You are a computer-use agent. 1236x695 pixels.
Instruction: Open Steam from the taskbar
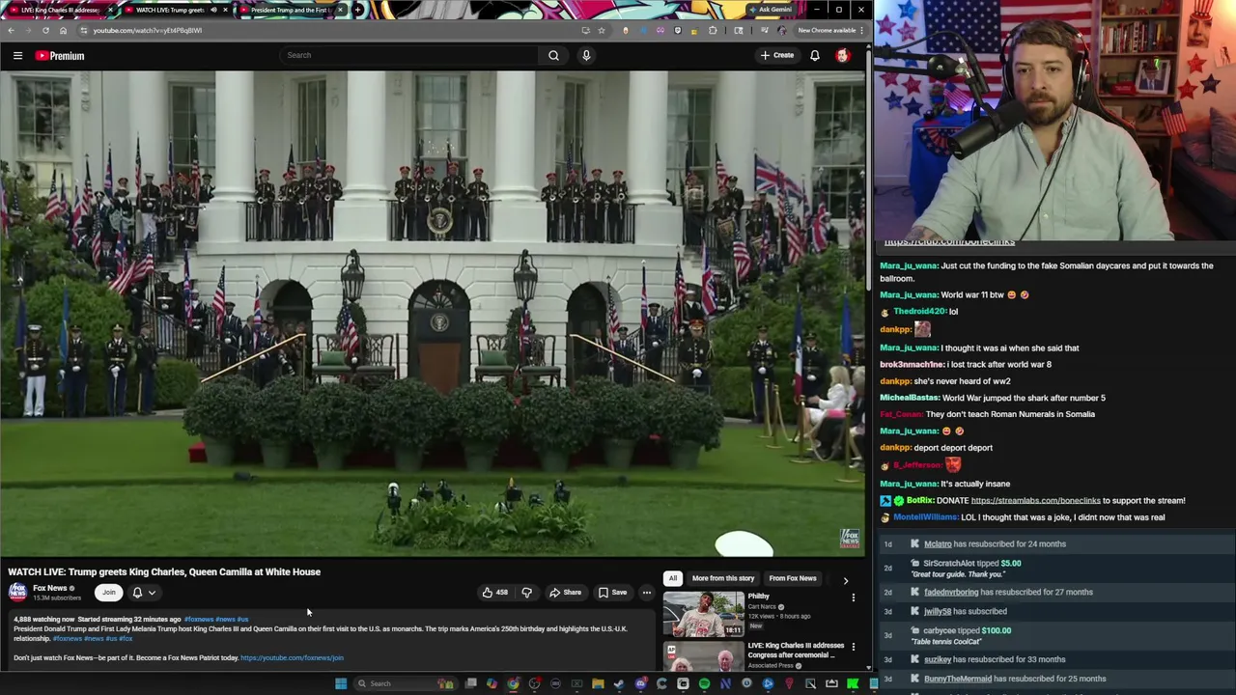point(619,683)
